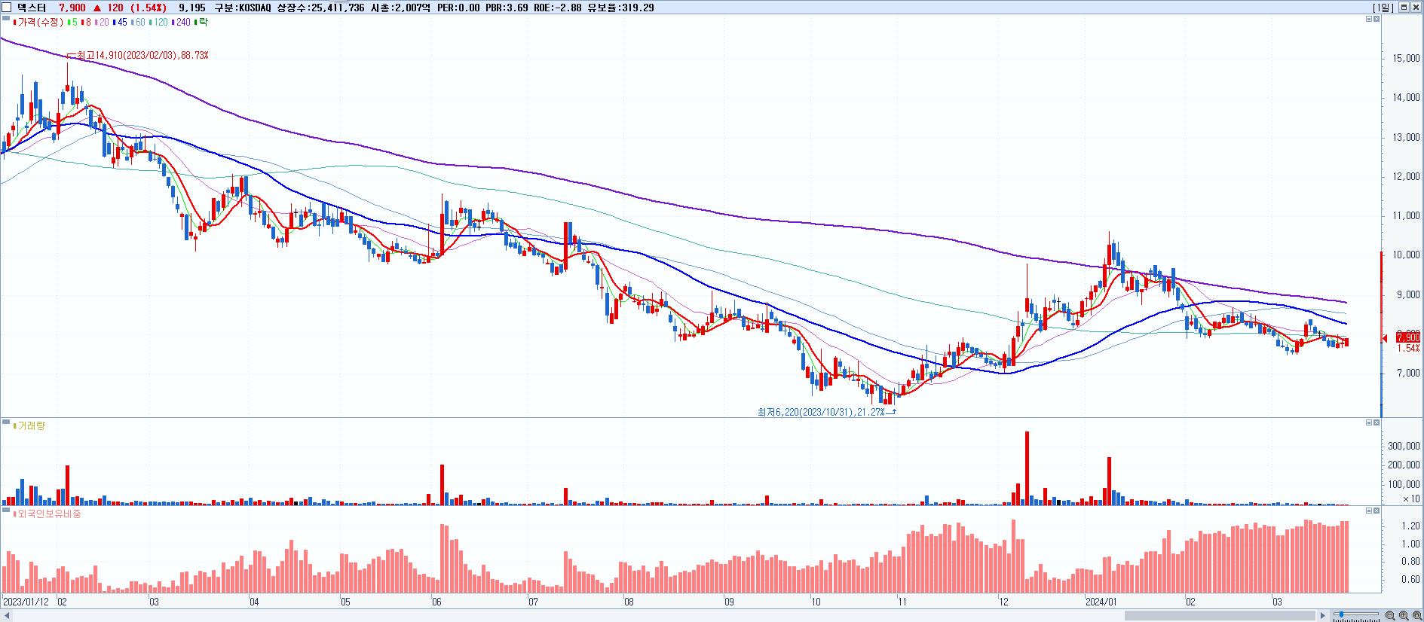Collapse the price panel using its minimize icon
This screenshot has width=1424, height=622.
click(x=1369, y=19)
